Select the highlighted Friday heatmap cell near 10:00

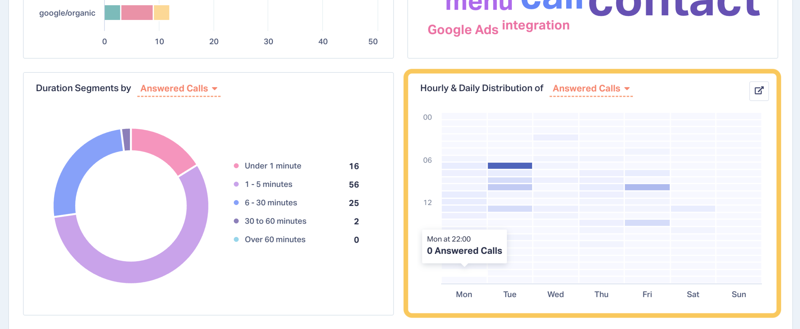point(647,187)
